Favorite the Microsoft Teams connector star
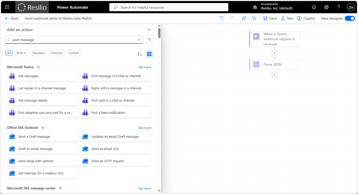Screen dimensions: 358x194 38,67
